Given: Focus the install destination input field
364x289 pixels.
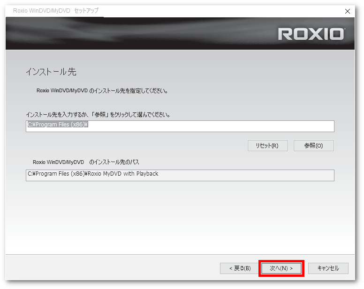Looking at the screenshot, I should (x=180, y=126).
